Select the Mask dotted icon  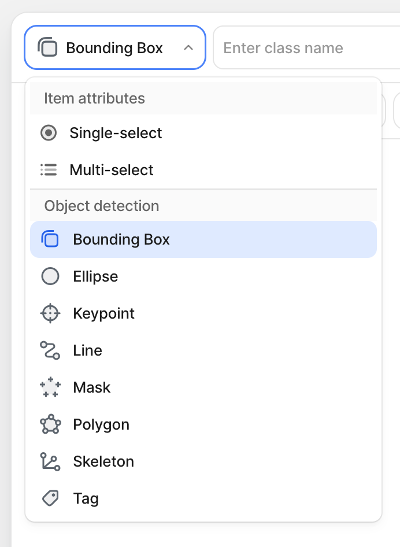(50, 387)
